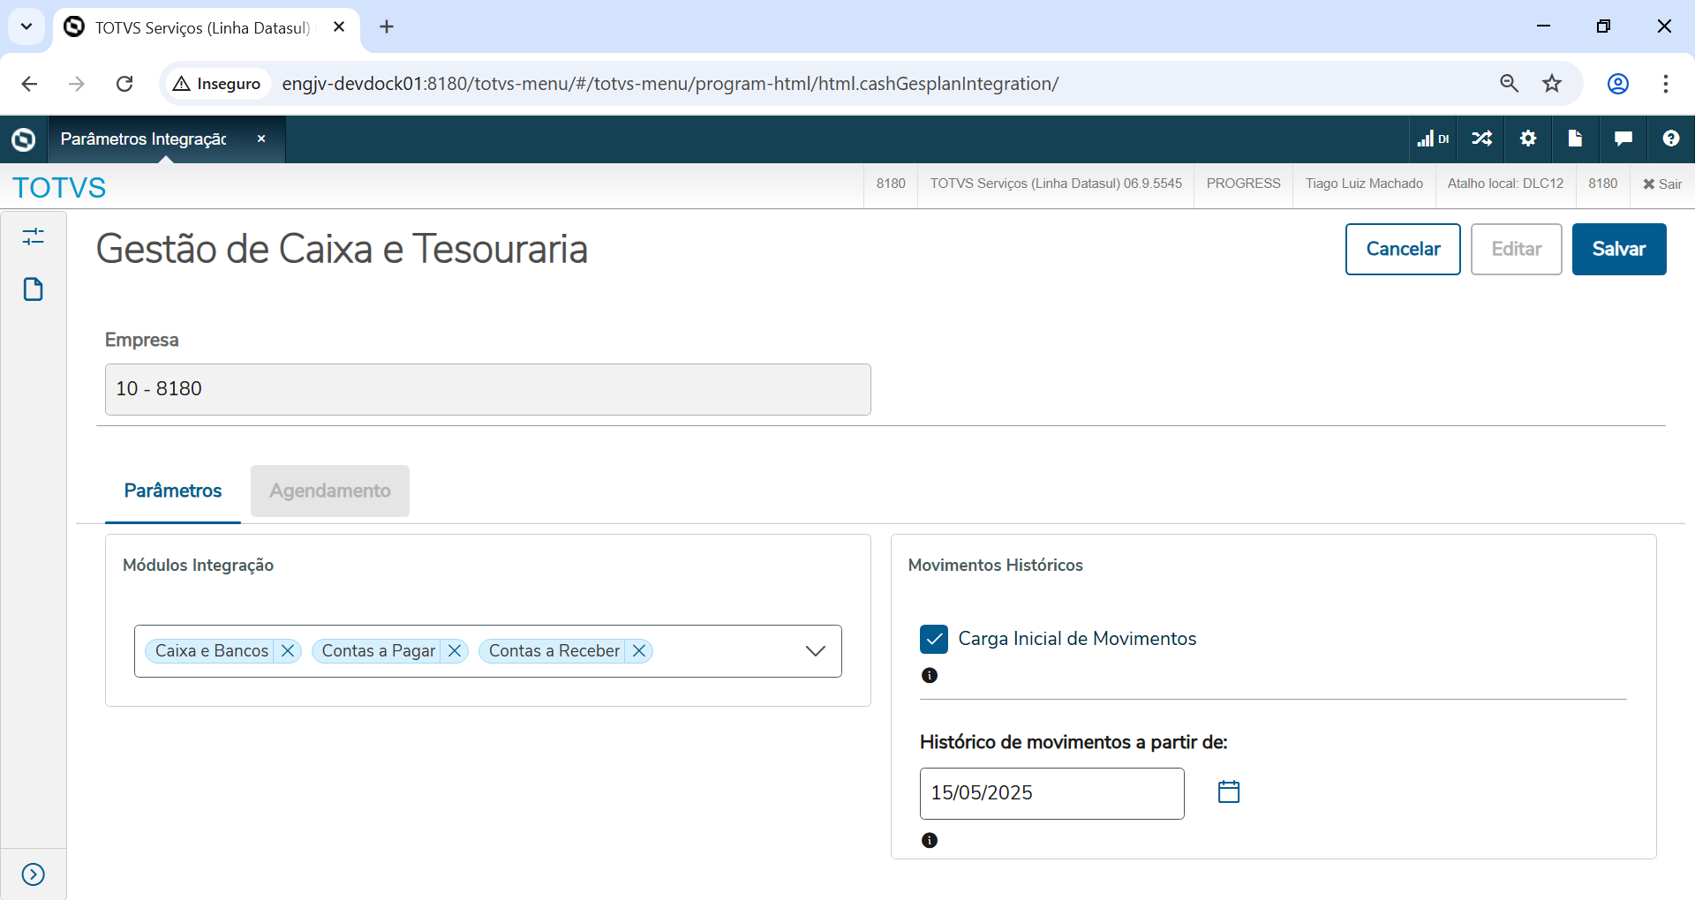Open settings gear in the header
This screenshot has height=900, width=1695.
(x=1528, y=139)
